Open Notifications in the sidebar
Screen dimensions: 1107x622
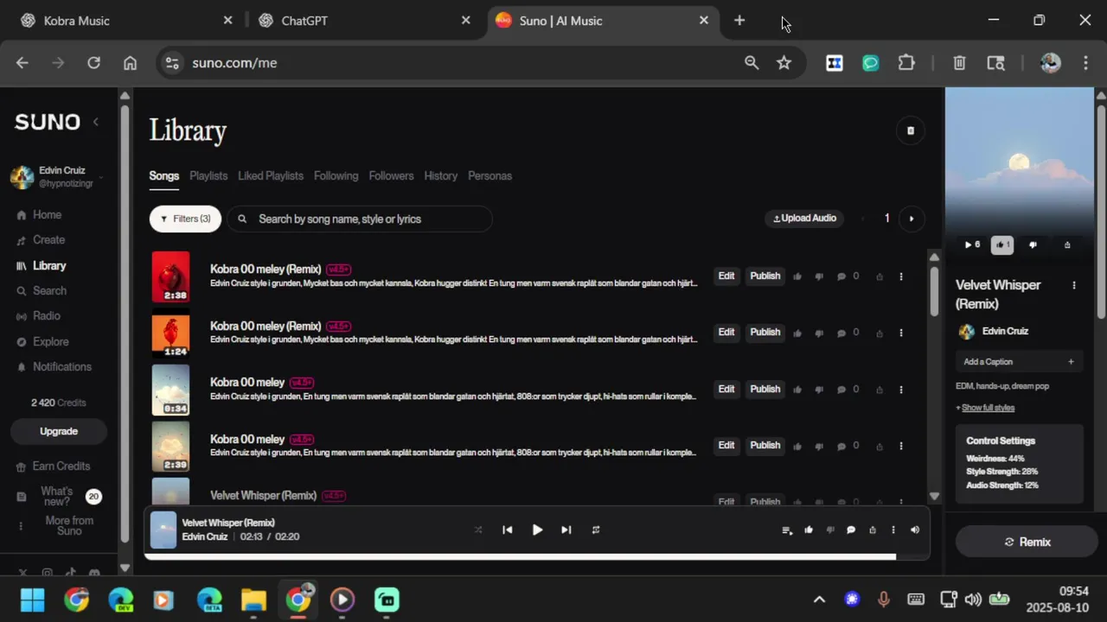[x=61, y=367]
